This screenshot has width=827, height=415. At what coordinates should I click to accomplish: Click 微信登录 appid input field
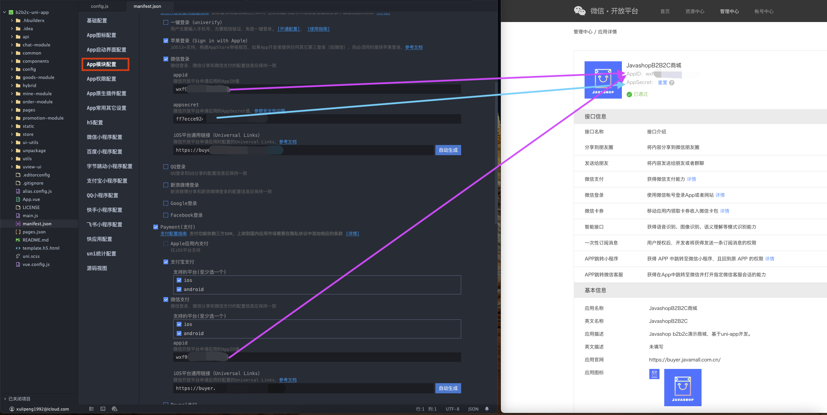point(317,89)
